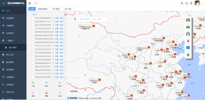Open the bell alert notifications icon
This screenshot has height=100, width=205.
coord(75,19)
